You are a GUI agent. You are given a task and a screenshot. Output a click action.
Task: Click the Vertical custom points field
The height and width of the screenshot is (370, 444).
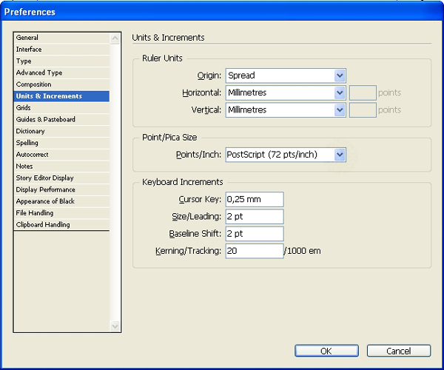[363, 110]
